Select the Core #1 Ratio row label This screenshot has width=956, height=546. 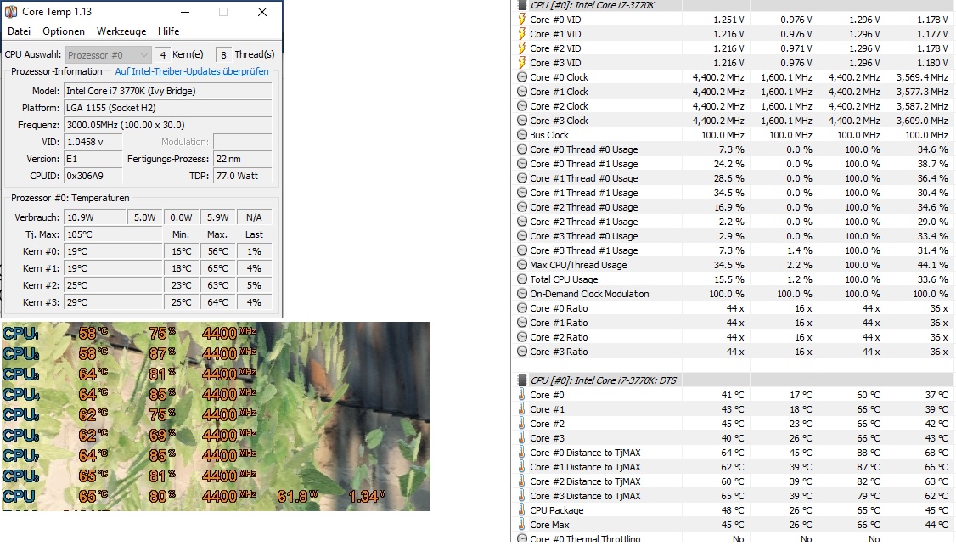pyautogui.click(x=559, y=323)
